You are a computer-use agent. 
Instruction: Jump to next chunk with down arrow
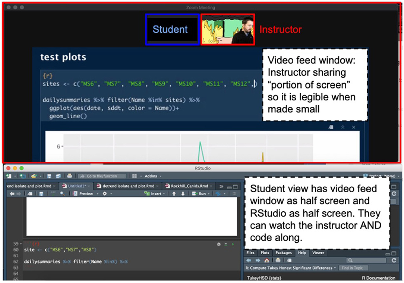coord(183,194)
